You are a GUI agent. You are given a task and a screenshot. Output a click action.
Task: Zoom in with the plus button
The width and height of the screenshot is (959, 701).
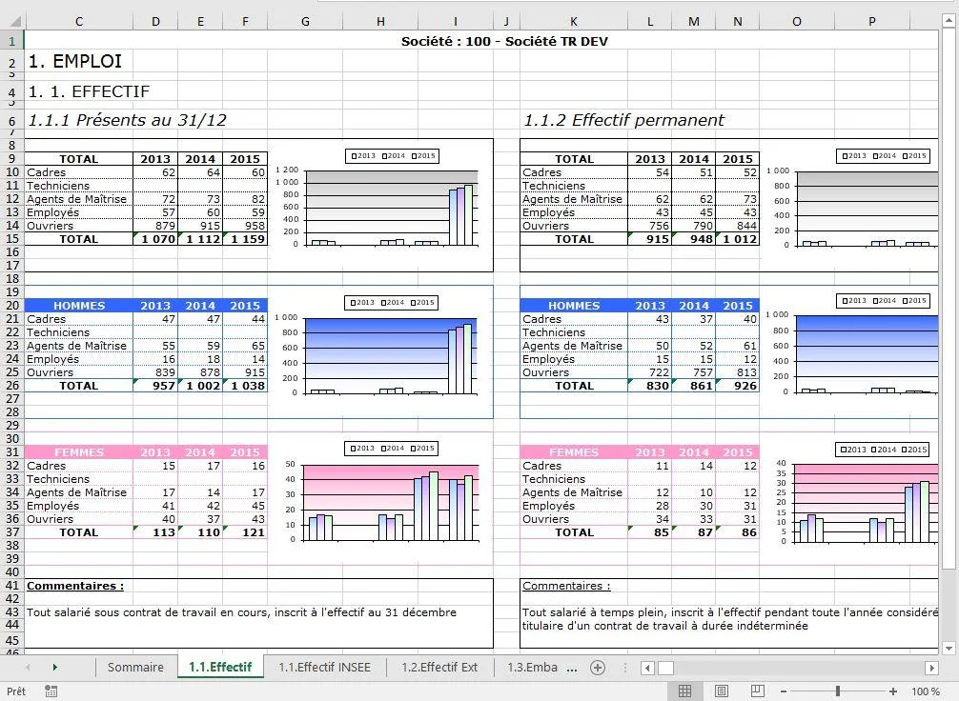(x=893, y=691)
